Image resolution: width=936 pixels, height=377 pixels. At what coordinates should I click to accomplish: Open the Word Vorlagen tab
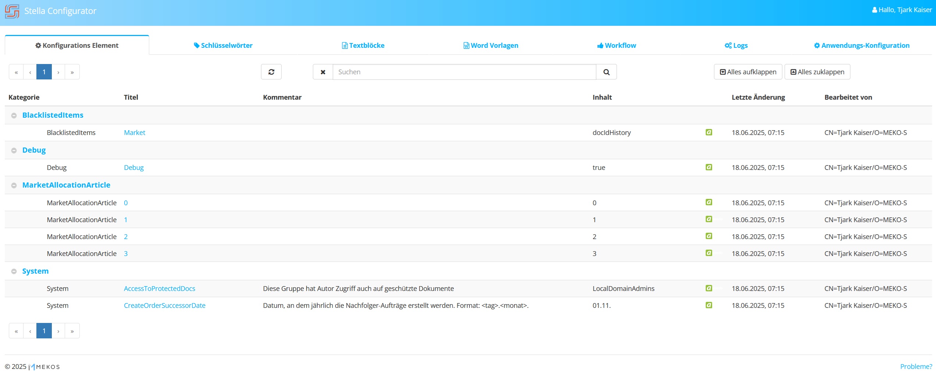click(491, 46)
